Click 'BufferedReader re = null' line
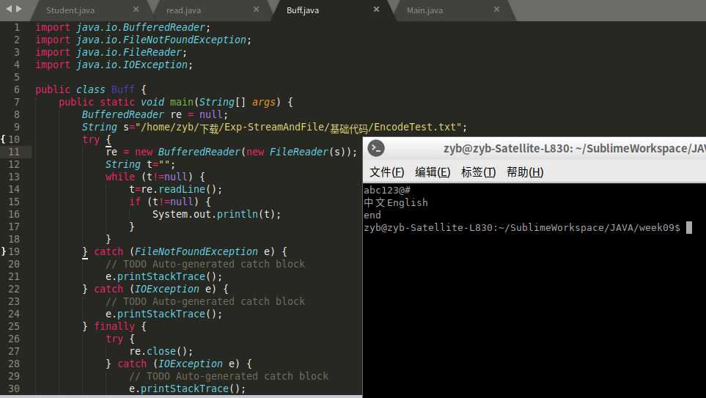The width and height of the screenshot is (706, 398). 155,115
